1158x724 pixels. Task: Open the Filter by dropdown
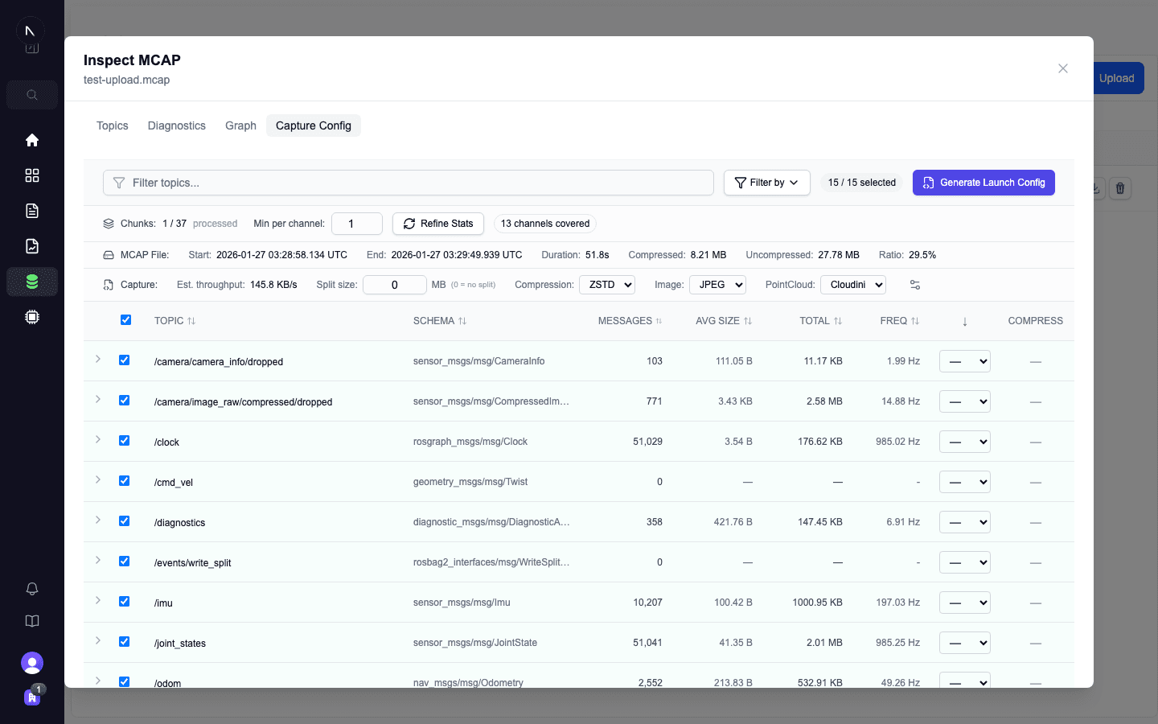point(766,183)
